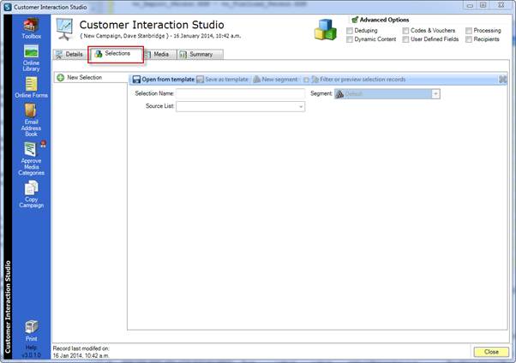Click the Help link in sidebar
The height and width of the screenshot is (363, 516).
(31, 348)
